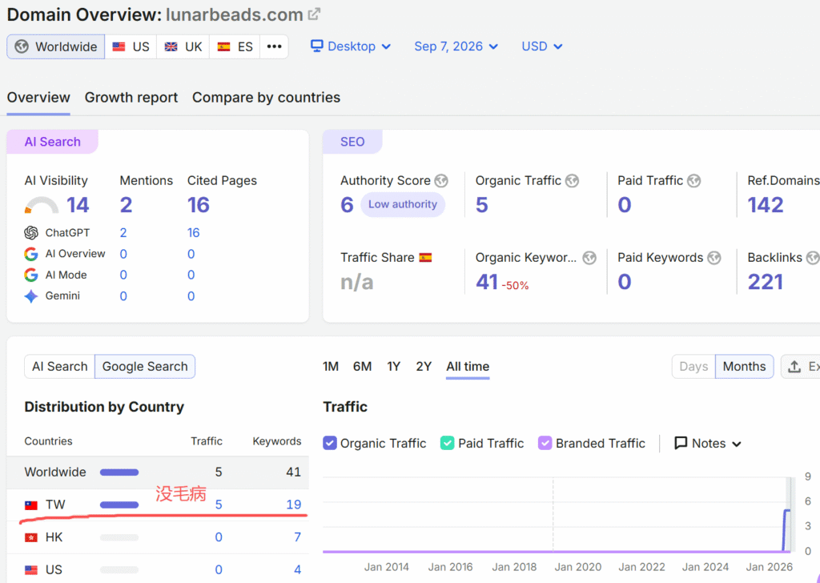Open more countries ellipsis menu
Screen dimensions: 820x583
coord(274,46)
